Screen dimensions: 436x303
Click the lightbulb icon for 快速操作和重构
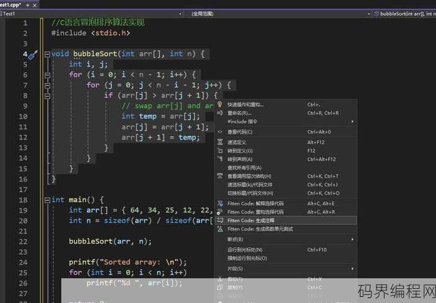coord(220,105)
